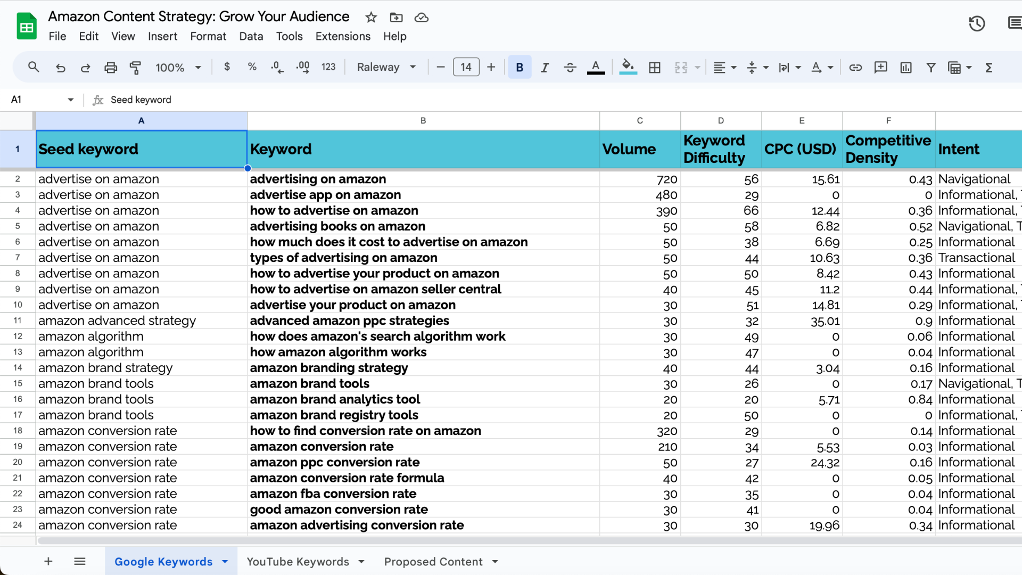The height and width of the screenshot is (575, 1022).
Task: Open the insert link tool
Action: click(855, 68)
